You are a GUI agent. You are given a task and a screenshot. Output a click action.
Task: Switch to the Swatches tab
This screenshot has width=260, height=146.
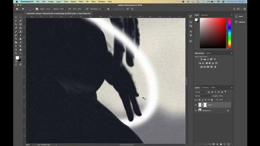204,15
